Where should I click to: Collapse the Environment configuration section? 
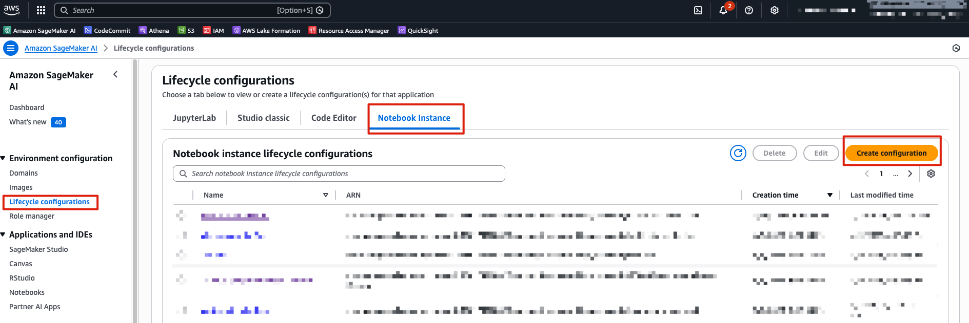pos(3,159)
